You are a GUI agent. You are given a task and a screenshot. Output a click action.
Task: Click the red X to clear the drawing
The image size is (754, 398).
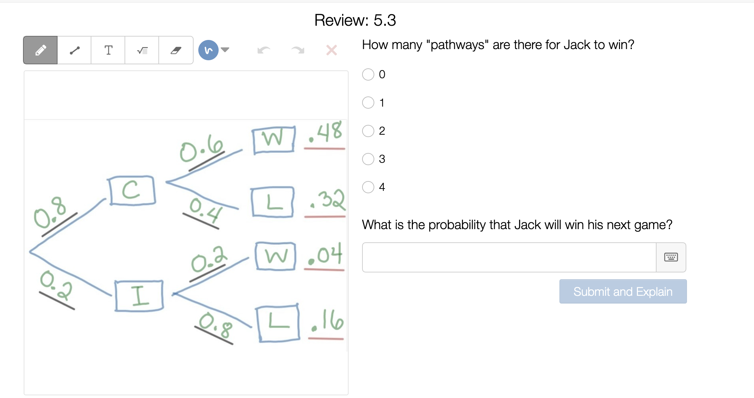(x=331, y=50)
